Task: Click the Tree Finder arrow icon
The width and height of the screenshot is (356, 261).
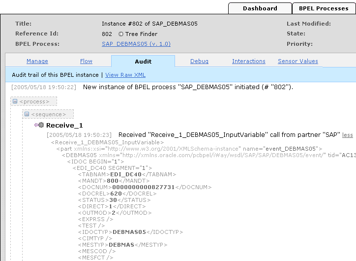Action: pos(121,34)
